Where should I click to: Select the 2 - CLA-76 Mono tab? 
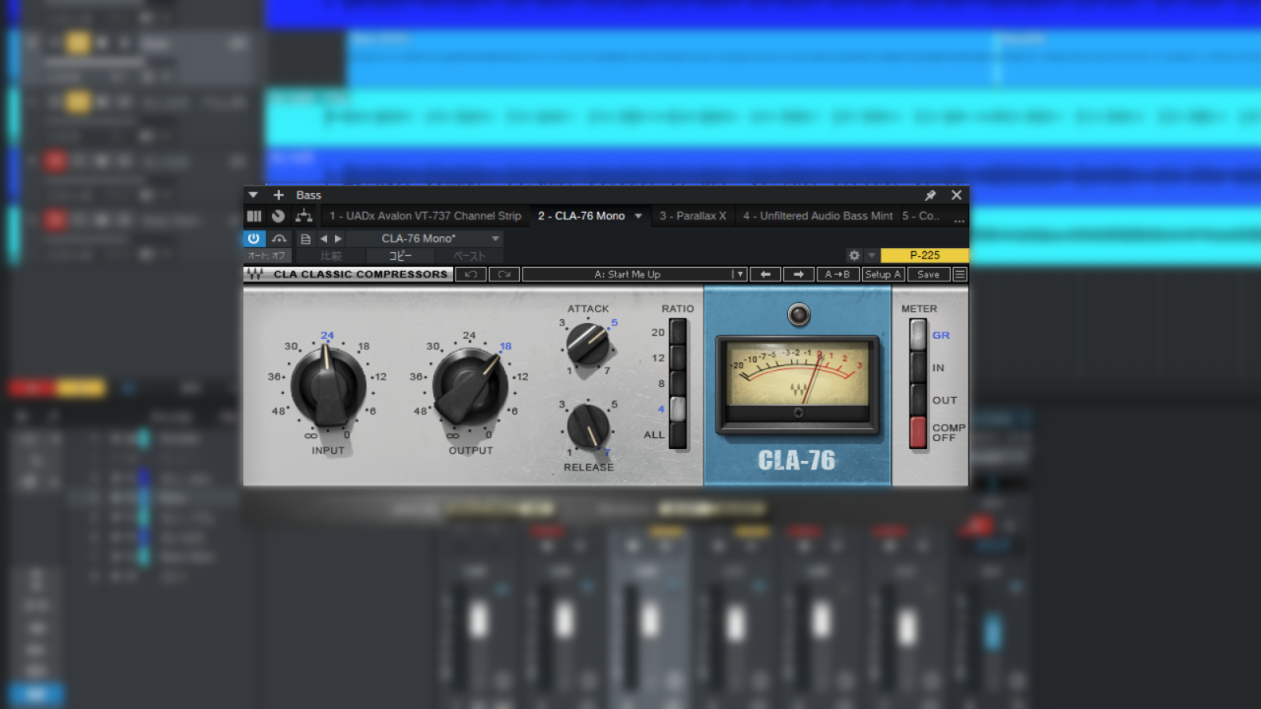click(x=581, y=216)
